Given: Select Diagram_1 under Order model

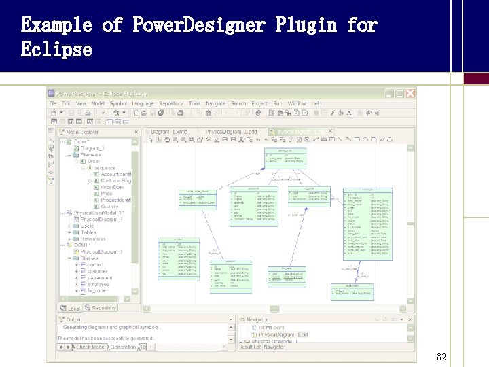Looking at the screenshot, I should pyautogui.click(x=92, y=148).
